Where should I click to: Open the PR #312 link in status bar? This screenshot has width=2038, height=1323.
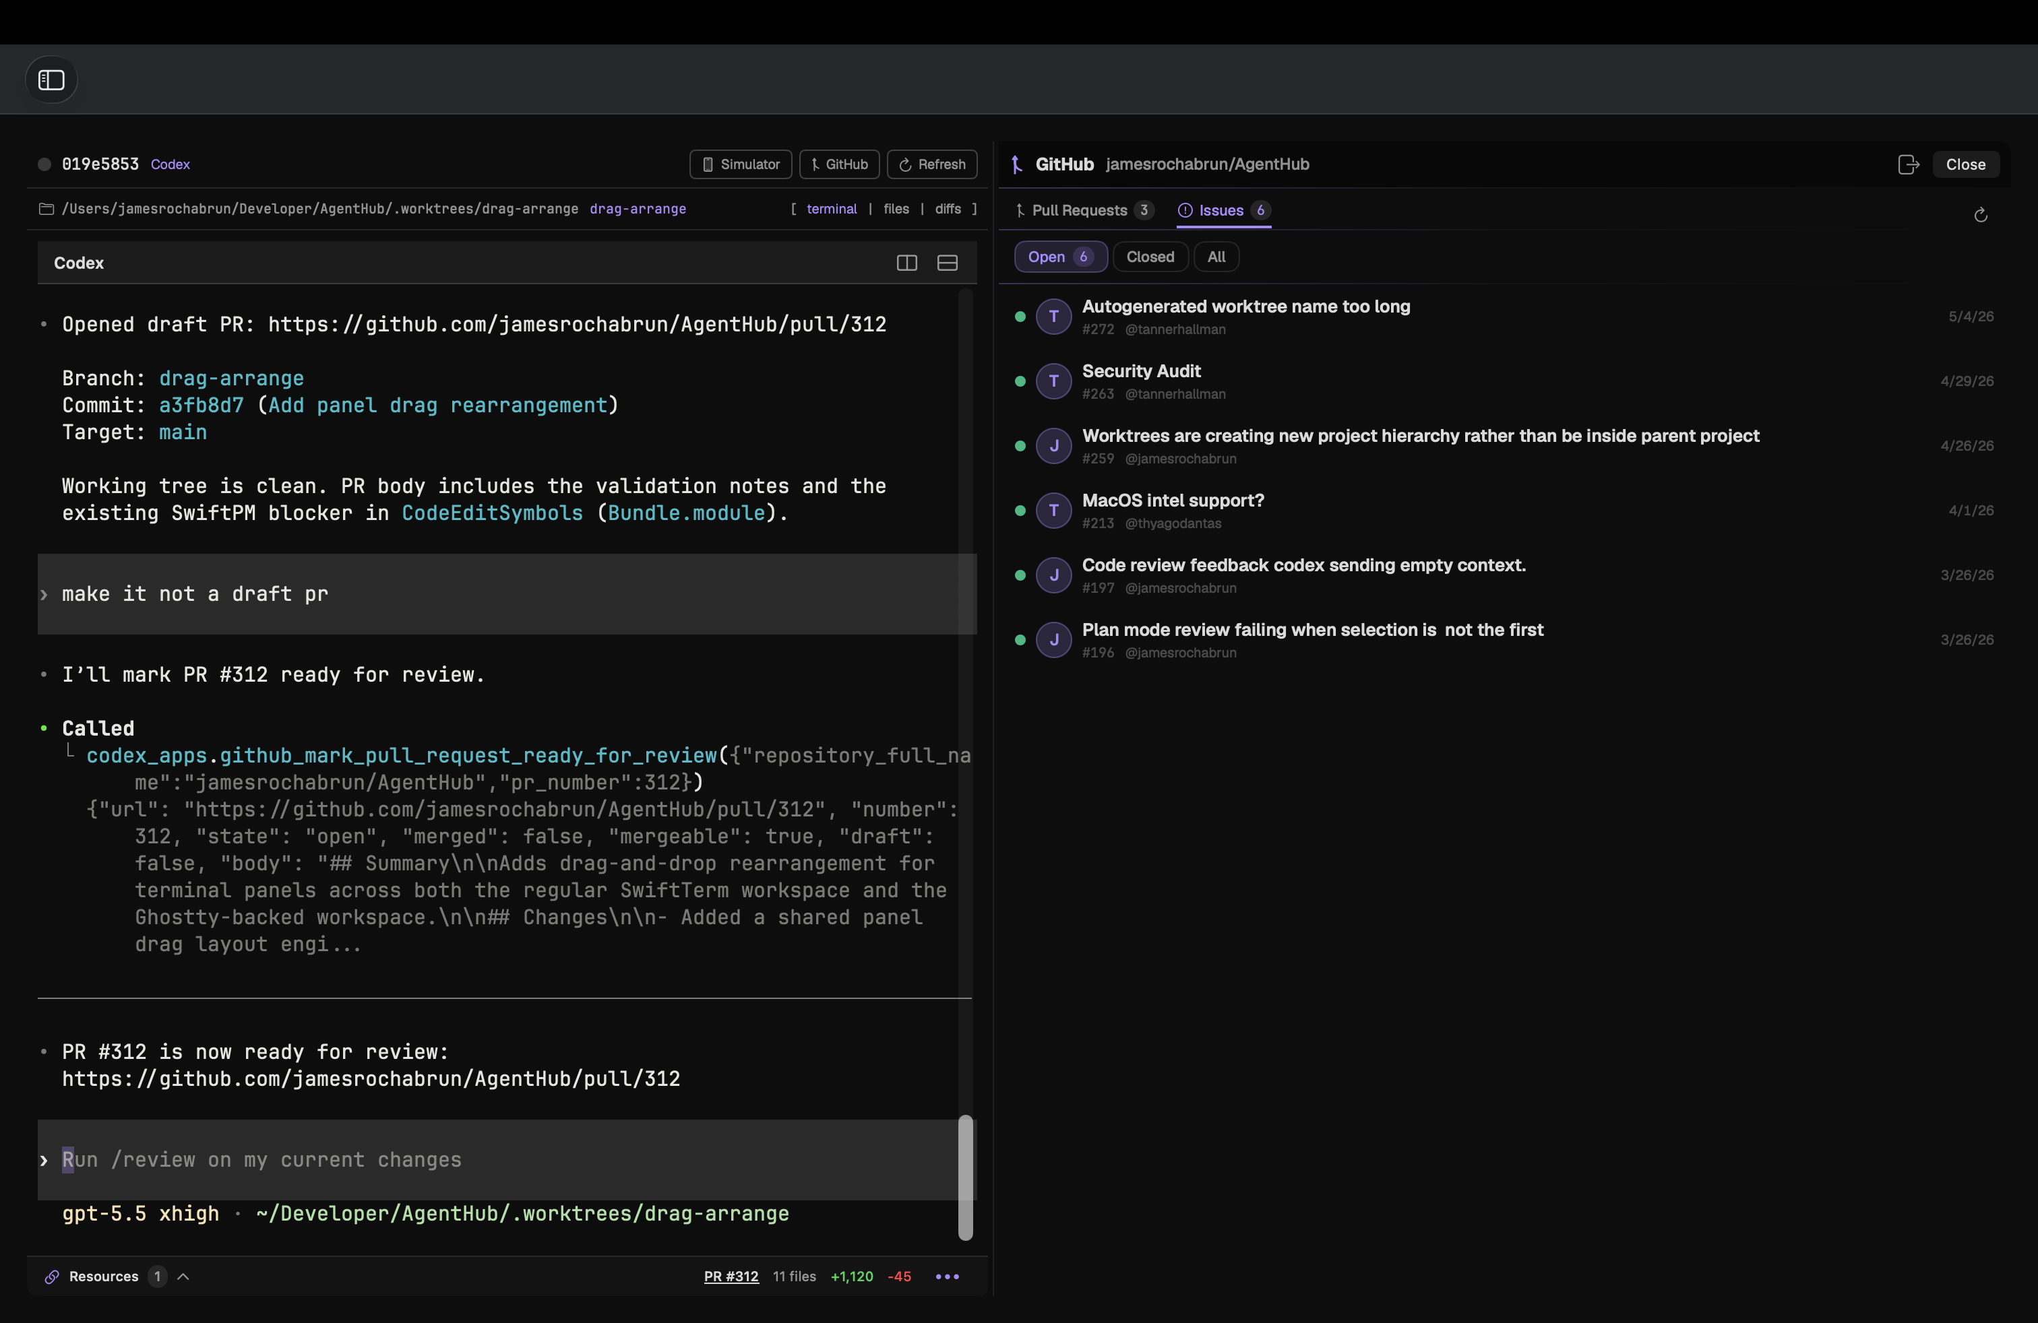pyautogui.click(x=731, y=1276)
